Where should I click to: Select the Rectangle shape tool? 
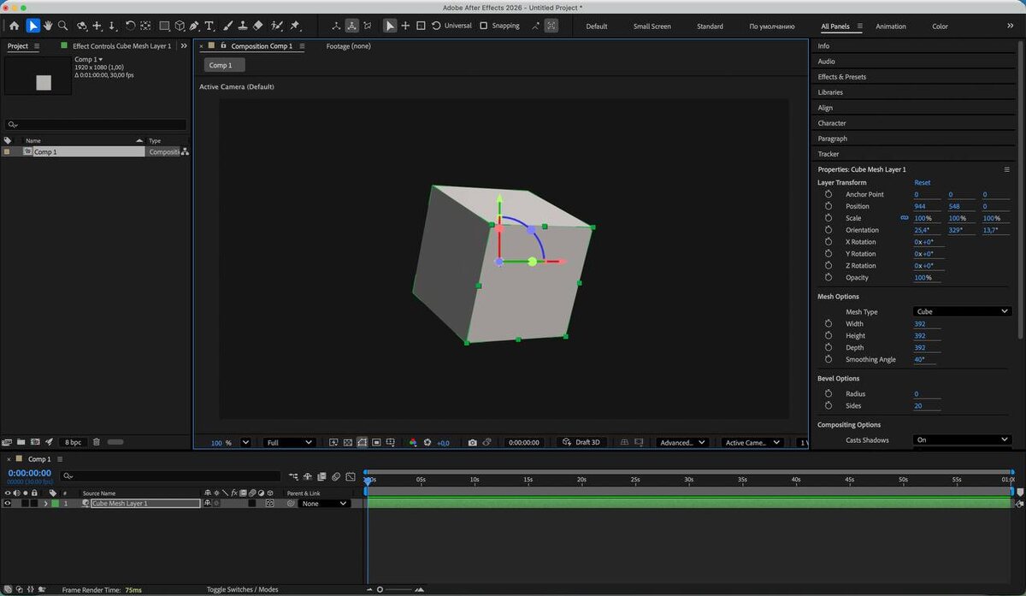164,26
